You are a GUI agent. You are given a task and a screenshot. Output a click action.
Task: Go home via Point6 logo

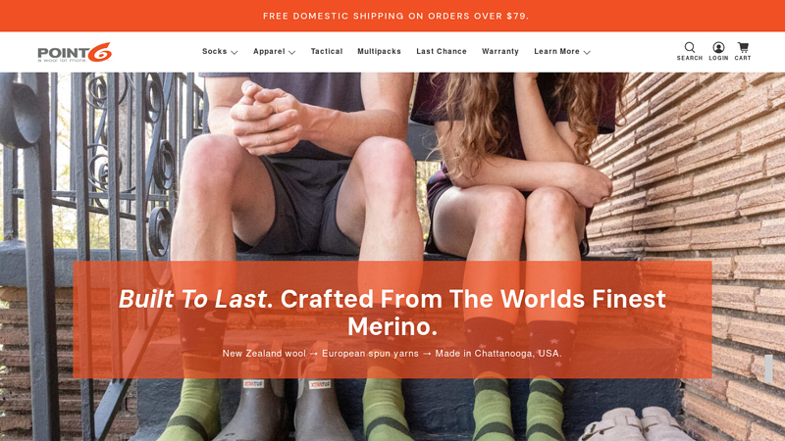click(x=75, y=52)
